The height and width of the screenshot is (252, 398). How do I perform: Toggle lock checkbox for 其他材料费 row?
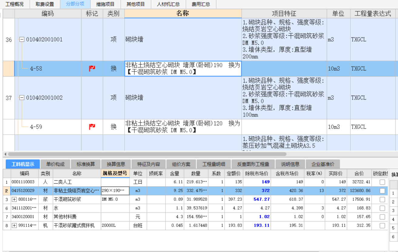[382, 217]
